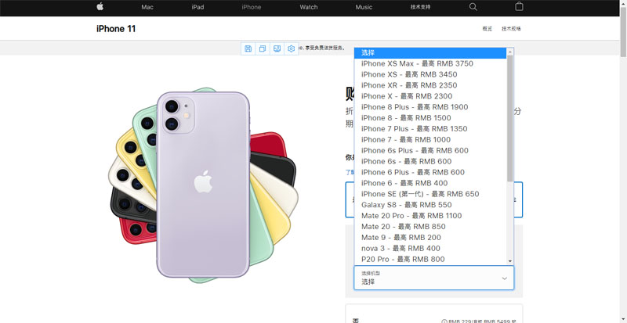
Task: Open the search magnifier icon
Action: (473, 7)
